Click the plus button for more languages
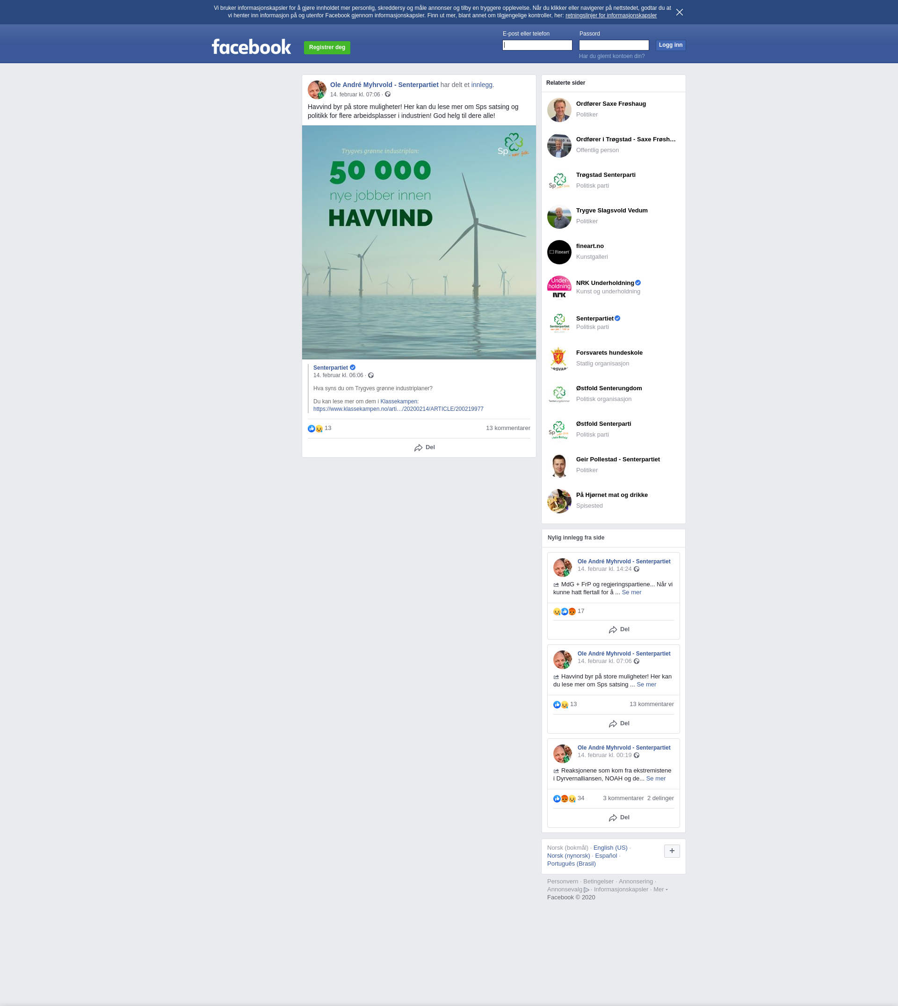 [671, 851]
